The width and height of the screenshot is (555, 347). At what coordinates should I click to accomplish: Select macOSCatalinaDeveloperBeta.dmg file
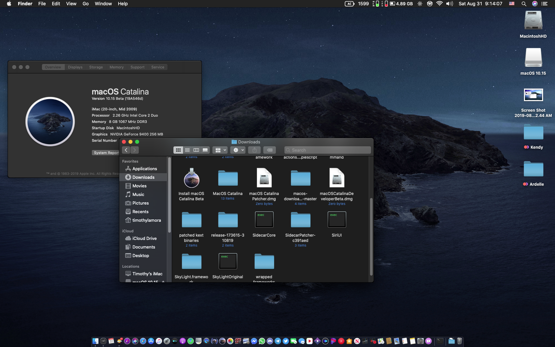click(x=337, y=178)
